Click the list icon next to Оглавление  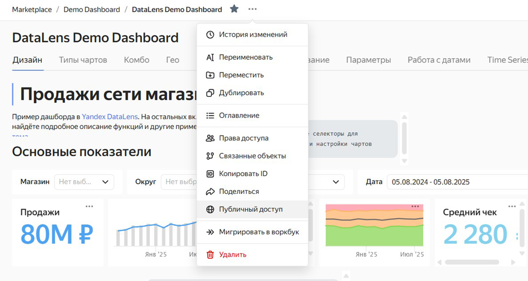[210, 116]
